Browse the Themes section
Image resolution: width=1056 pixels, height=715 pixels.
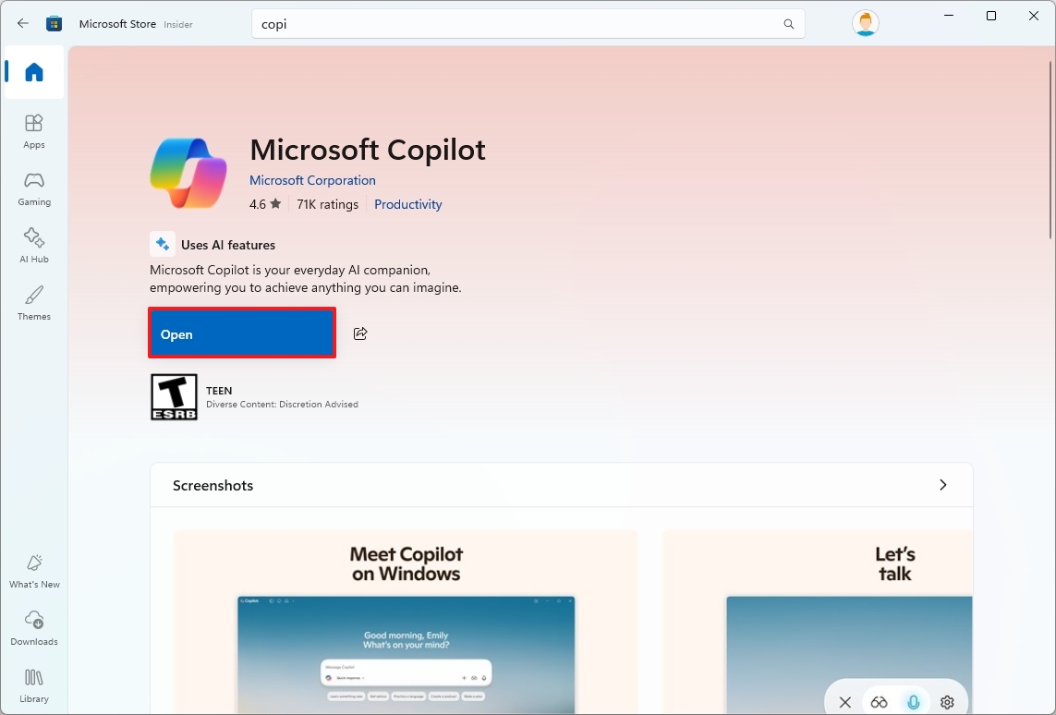click(x=33, y=304)
